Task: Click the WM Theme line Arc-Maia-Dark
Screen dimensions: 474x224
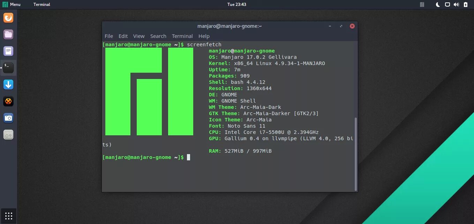Action: pos(245,107)
